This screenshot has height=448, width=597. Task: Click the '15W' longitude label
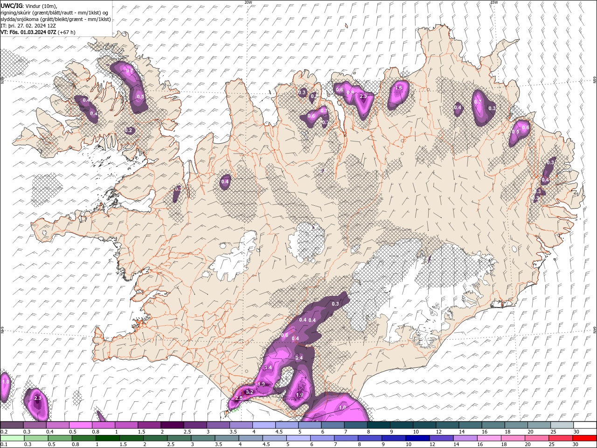tap(494, 2)
